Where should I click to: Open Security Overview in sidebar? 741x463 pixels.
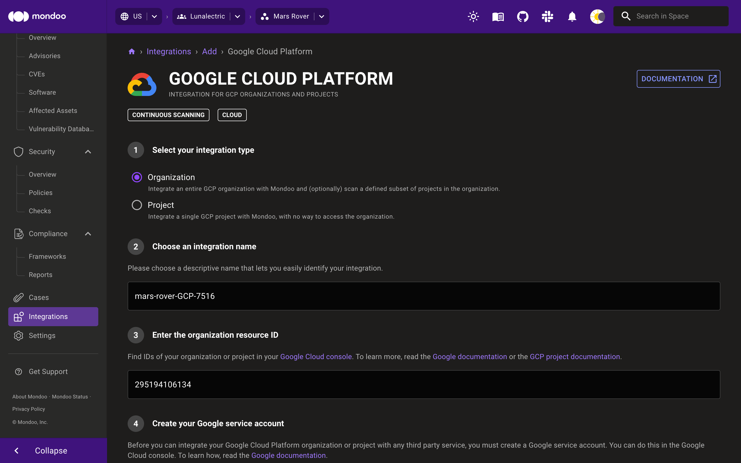(42, 174)
